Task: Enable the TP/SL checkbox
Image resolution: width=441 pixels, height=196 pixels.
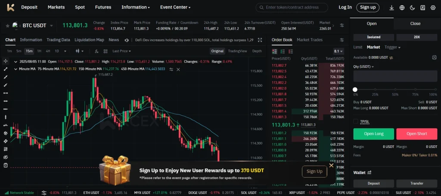Action: [356, 121]
